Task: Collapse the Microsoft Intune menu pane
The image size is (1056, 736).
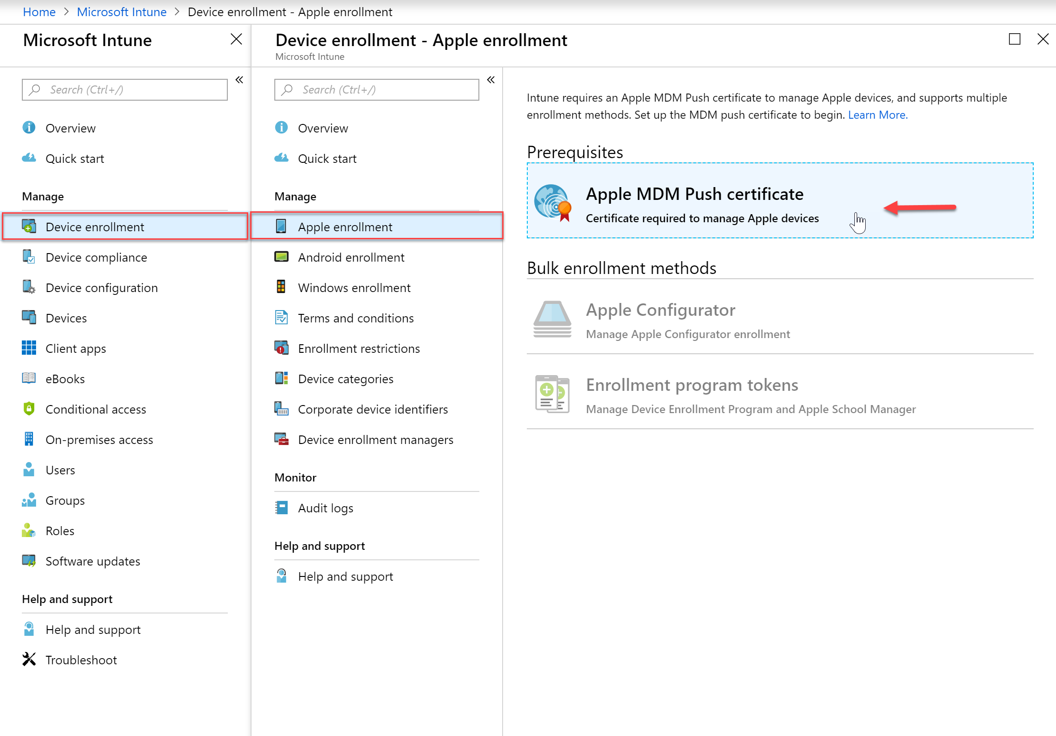Action: pos(240,80)
